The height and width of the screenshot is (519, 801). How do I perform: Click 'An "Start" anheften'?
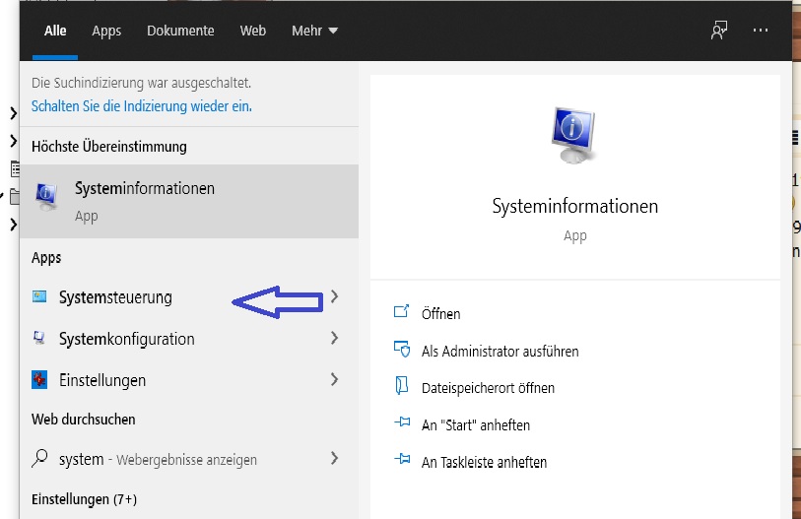point(476,425)
